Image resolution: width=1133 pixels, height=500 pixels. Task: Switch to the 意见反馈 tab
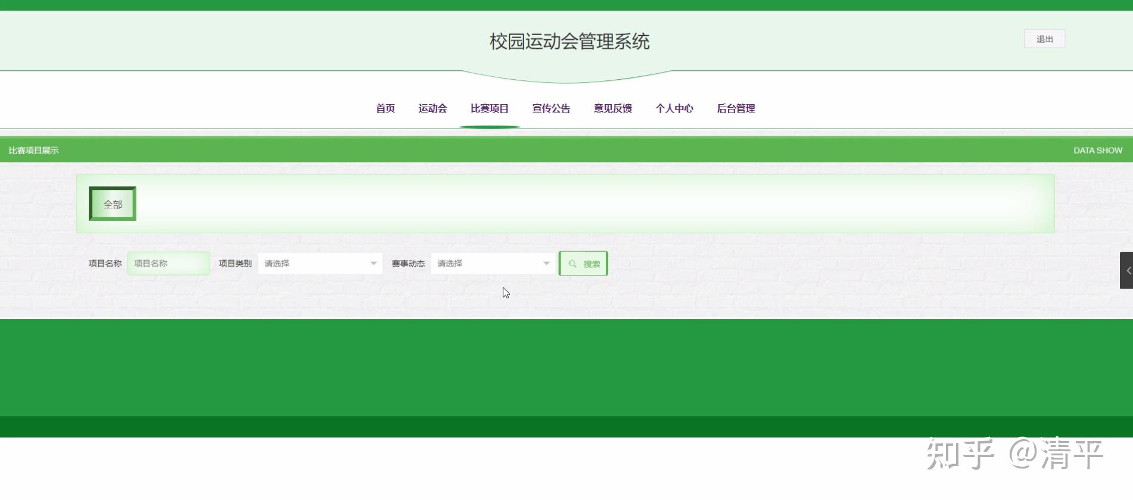click(x=613, y=108)
